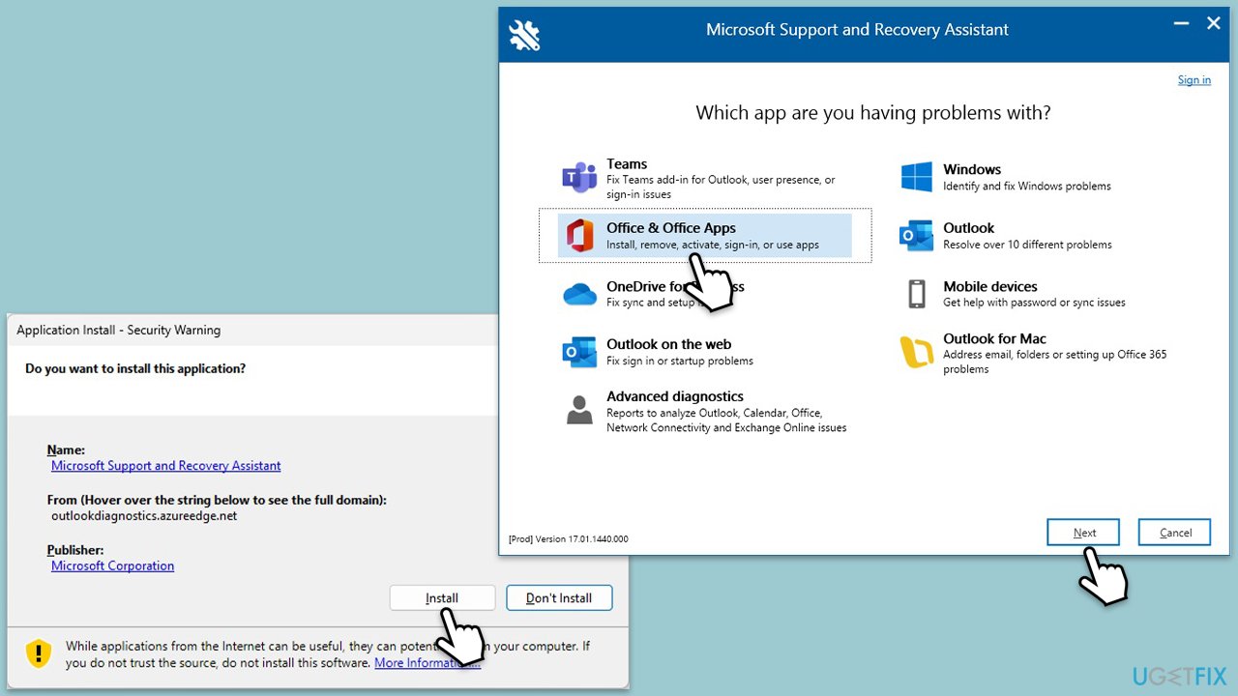Open the Sign in link
The height and width of the screenshot is (696, 1238).
1194,80
